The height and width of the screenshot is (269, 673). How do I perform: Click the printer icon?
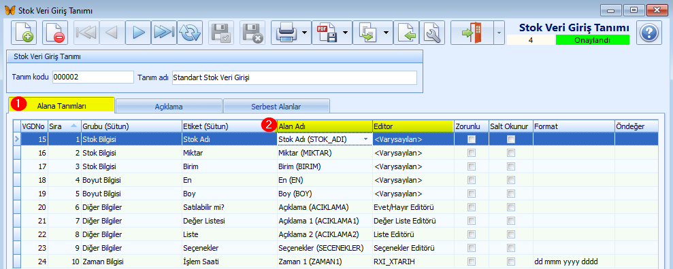coord(286,33)
